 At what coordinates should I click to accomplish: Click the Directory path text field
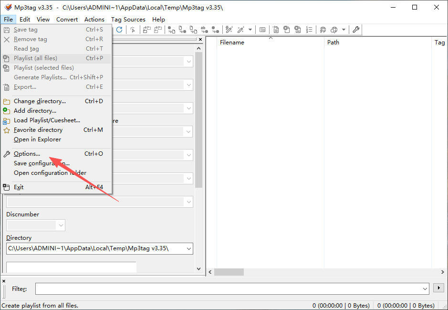click(x=96, y=249)
